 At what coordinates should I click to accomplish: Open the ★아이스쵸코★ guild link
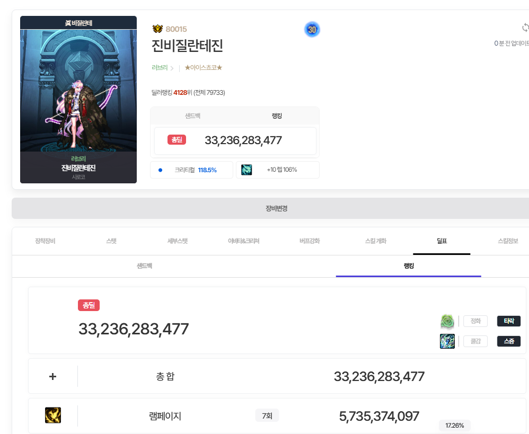click(x=203, y=68)
